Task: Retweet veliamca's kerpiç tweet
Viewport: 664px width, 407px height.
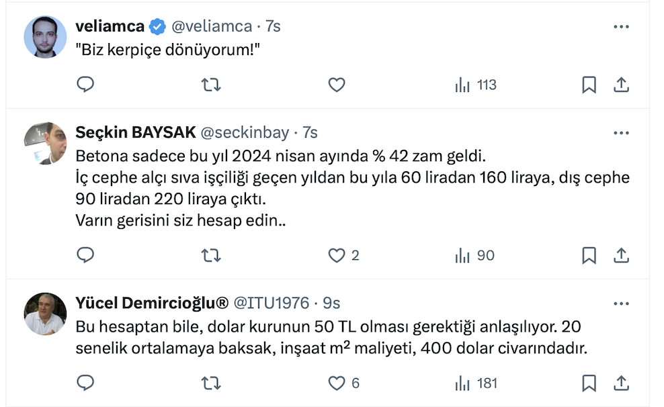Action: point(211,85)
